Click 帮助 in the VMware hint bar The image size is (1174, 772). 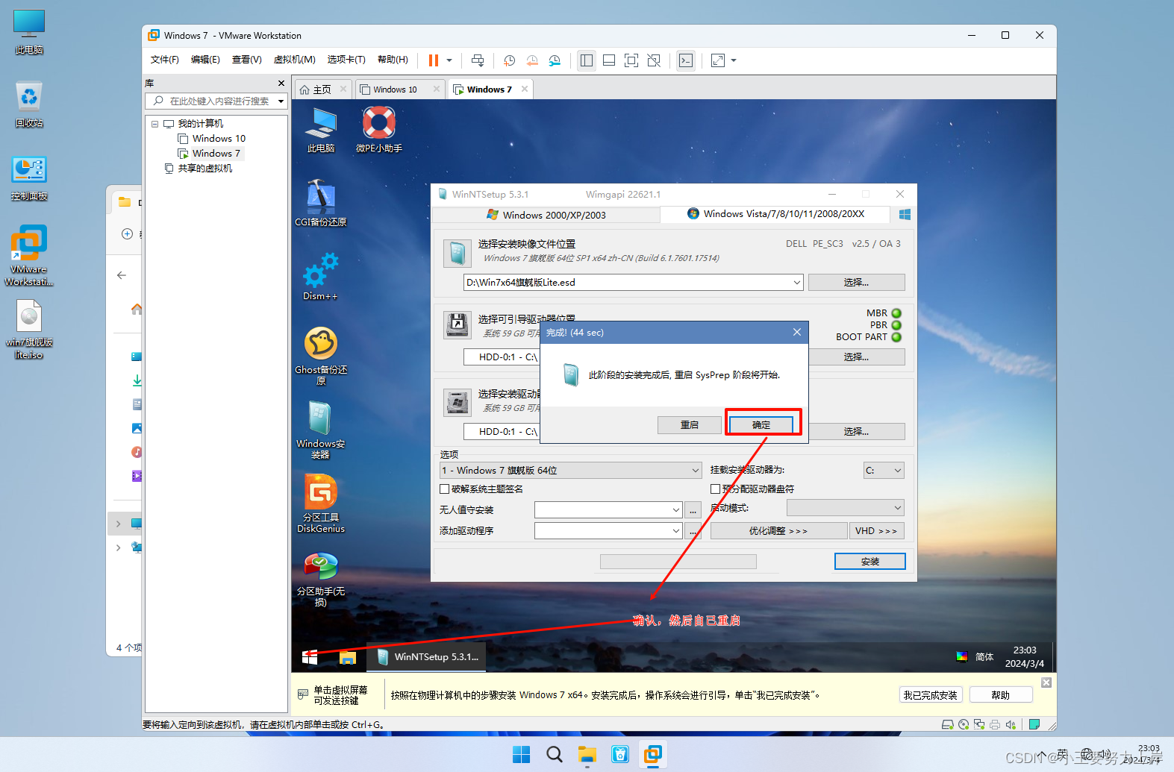point(1001,695)
